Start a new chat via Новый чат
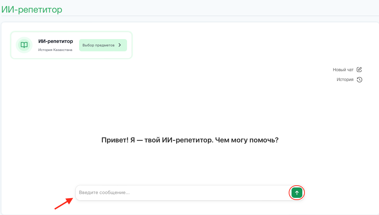379x215 pixels. point(343,70)
